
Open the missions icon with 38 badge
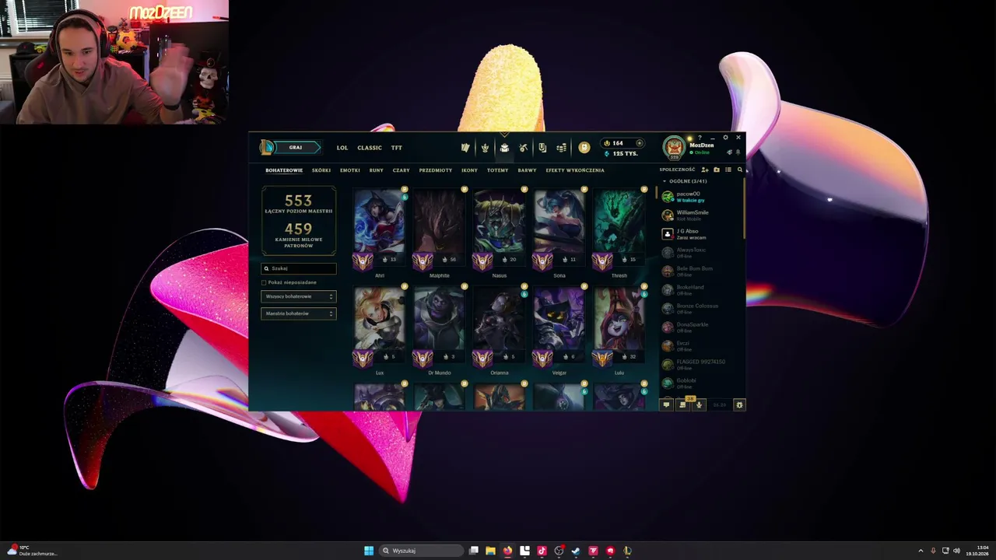pos(682,404)
